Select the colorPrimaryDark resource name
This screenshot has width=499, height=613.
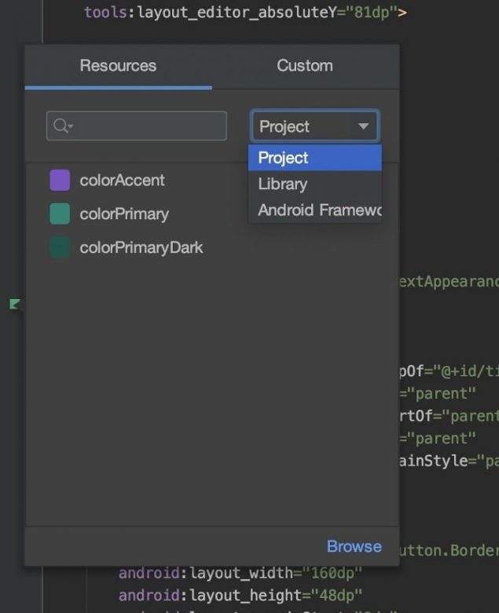[141, 248]
